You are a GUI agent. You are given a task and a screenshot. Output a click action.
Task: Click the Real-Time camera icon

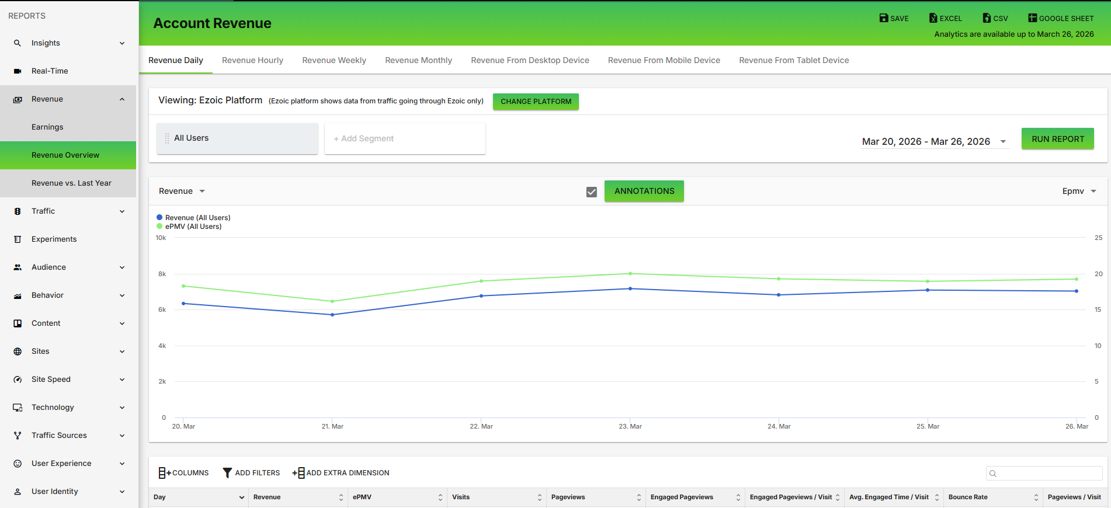pyautogui.click(x=18, y=71)
